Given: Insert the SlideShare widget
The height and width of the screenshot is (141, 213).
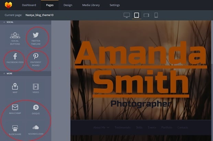Looking at the screenshot, I should coord(15,130).
